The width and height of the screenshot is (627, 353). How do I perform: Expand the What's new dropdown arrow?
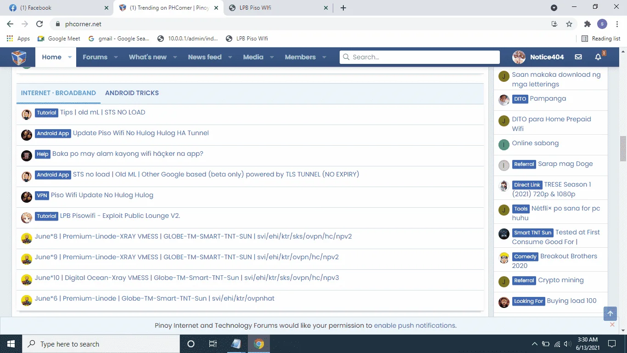tap(175, 57)
